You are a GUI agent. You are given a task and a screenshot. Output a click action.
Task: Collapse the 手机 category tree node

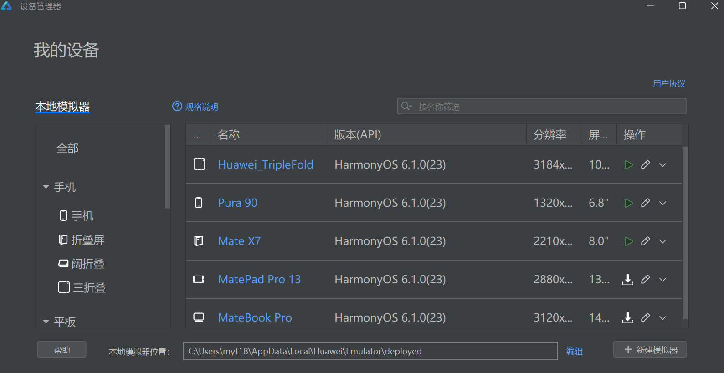click(x=46, y=187)
